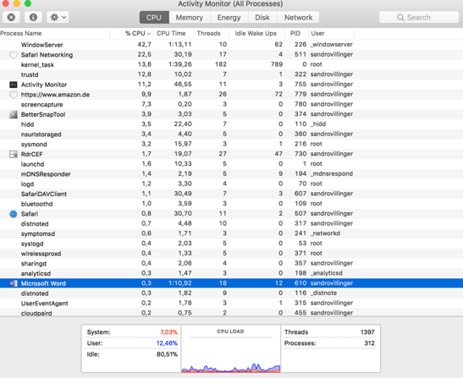Click the Activity Monitor app icon in list
The image size is (463, 378).
point(14,85)
